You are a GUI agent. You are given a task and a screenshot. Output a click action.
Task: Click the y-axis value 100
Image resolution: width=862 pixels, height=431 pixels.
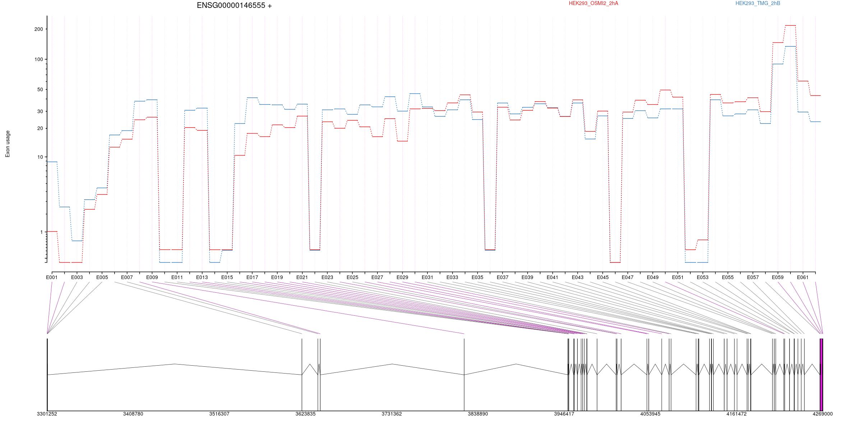pos(38,59)
